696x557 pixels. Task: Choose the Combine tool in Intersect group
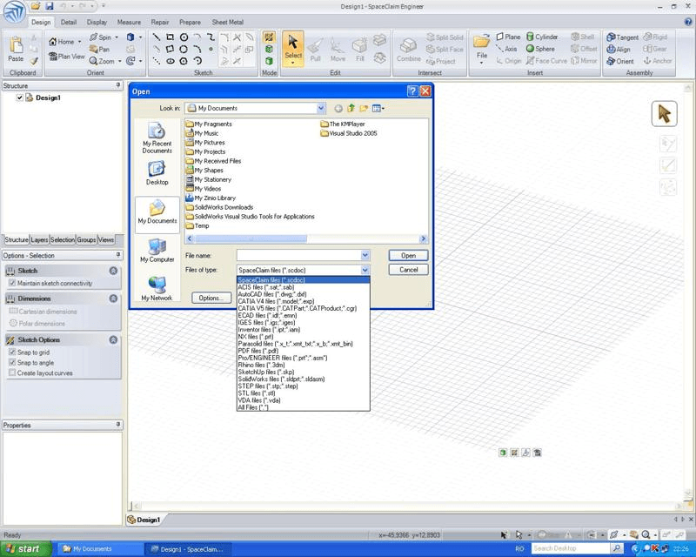408,50
